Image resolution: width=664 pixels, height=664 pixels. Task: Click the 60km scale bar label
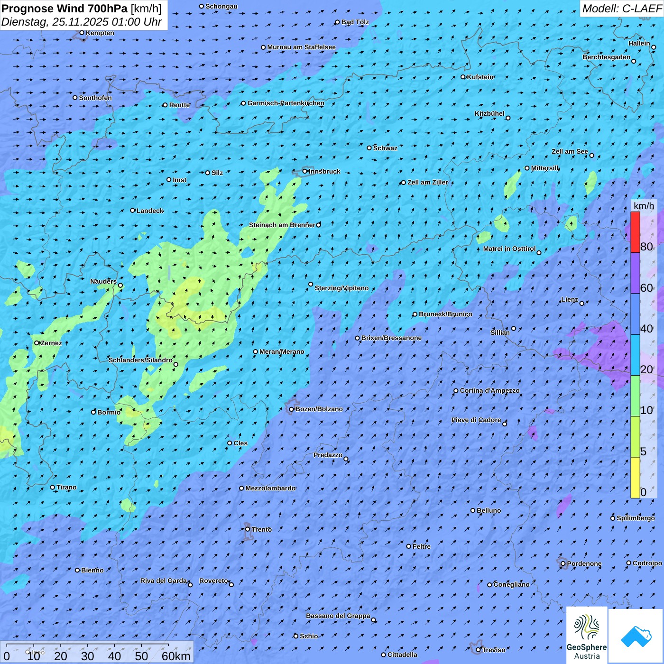(x=176, y=656)
